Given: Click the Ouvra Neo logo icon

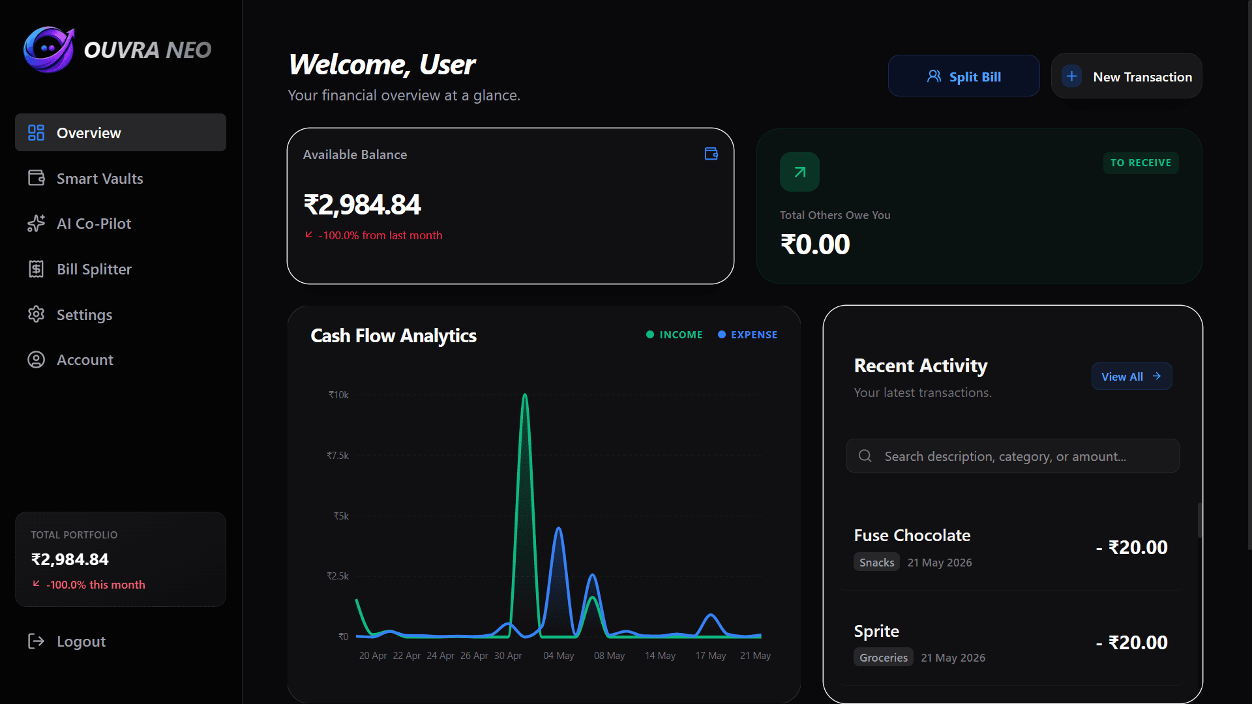Looking at the screenshot, I should coord(49,50).
